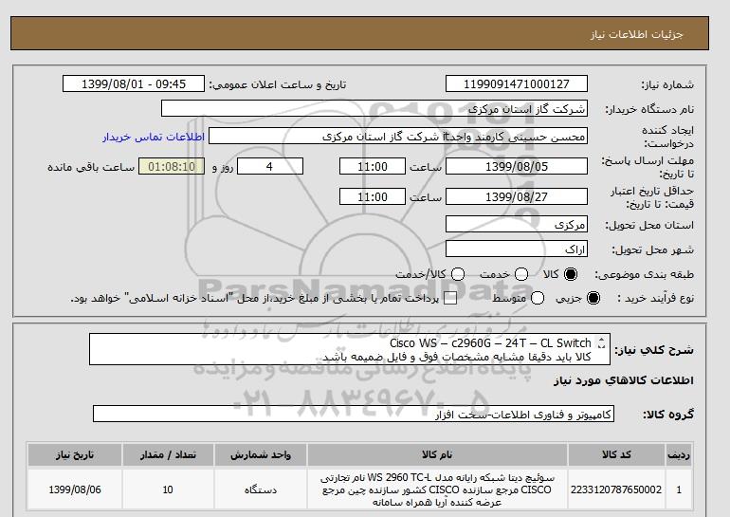The height and width of the screenshot is (517, 730).
Task: Click the response deadline hour field beside 1399/08/05
Action: [x=373, y=166]
